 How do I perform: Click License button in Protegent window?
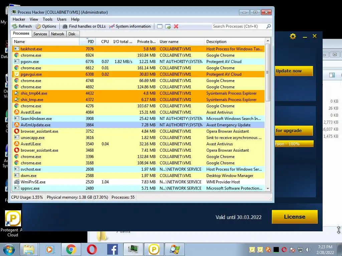(295, 217)
